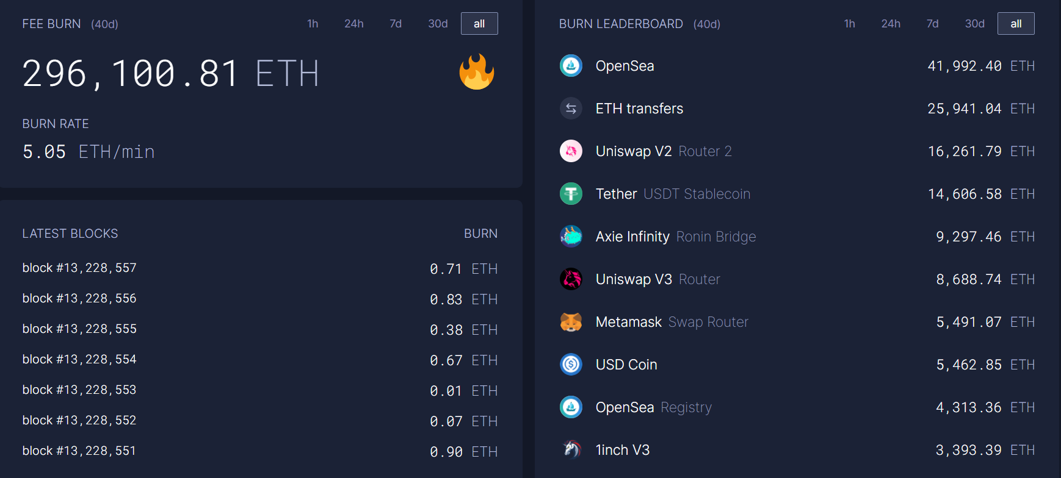Click the 25,941.04 ETH amount

[x=981, y=109]
